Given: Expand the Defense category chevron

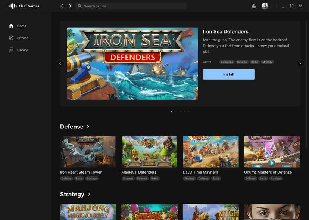Looking at the screenshot, I should (x=88, y=127).
